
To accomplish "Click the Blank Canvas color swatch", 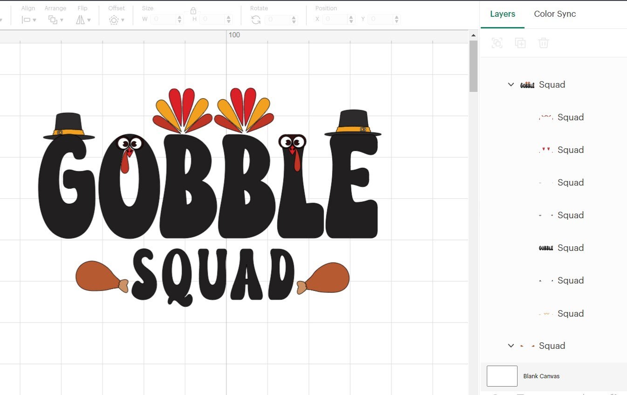I will coord(502,376).
